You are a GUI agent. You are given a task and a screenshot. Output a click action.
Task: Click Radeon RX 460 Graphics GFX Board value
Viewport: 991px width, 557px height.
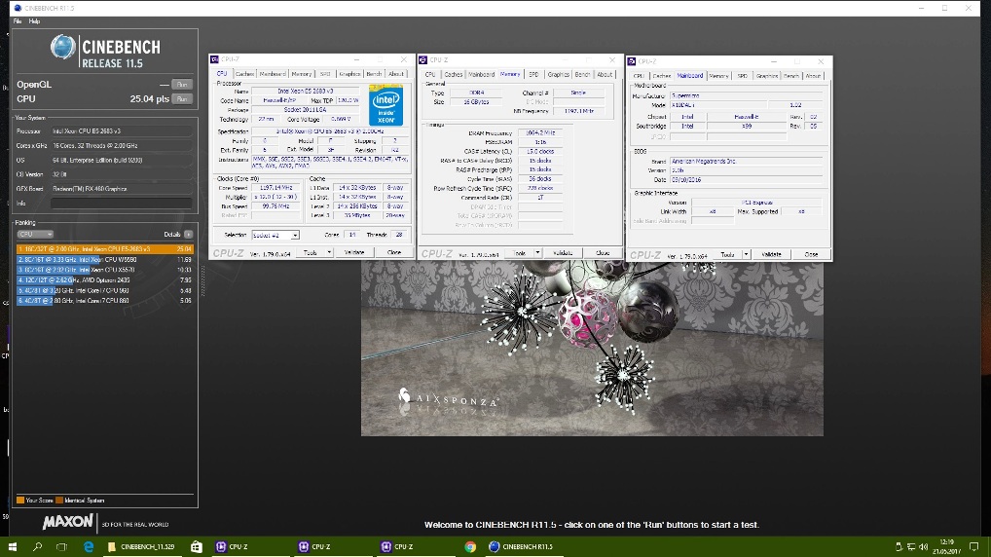click(122, 189)
